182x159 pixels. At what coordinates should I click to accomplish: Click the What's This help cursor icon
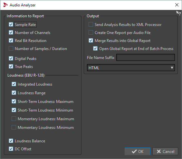[x=178, y=13]
